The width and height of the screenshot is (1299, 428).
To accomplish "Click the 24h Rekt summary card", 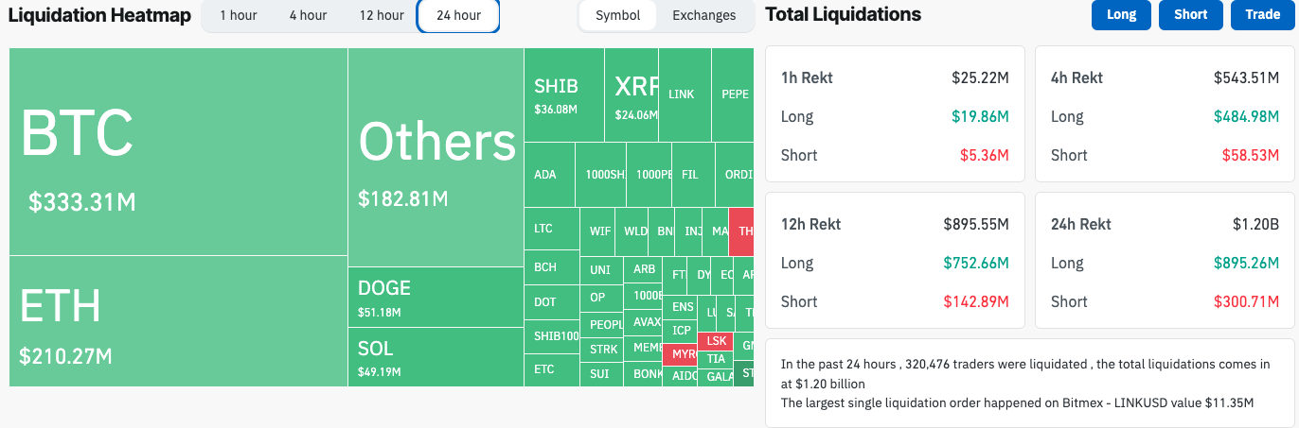I will point(1165,262).
